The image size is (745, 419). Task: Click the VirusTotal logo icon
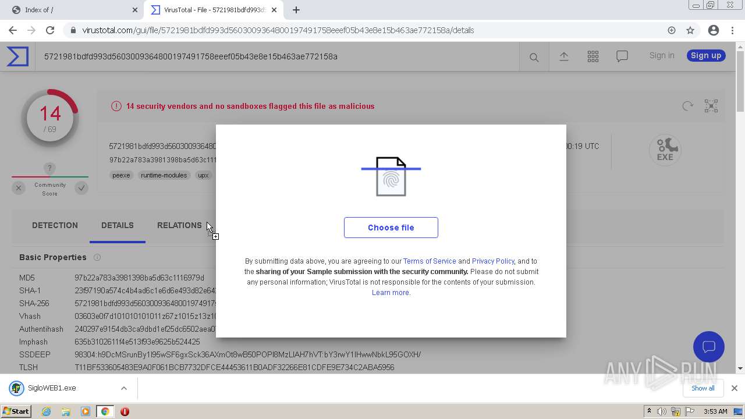[17, 56]
